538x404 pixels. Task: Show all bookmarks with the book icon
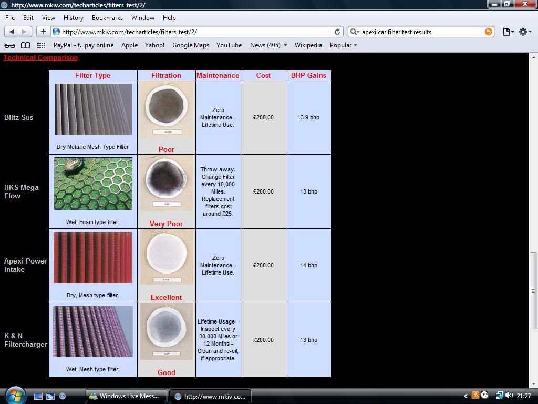pyautogui.click(x=25, y=45)
